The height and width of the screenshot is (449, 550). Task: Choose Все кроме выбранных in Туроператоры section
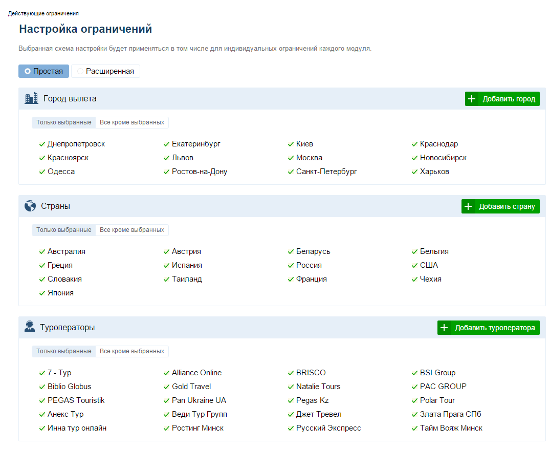pos(132,351)
